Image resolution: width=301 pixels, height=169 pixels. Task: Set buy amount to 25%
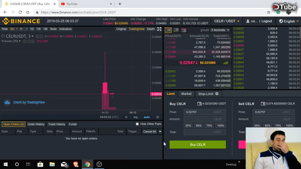188,126
